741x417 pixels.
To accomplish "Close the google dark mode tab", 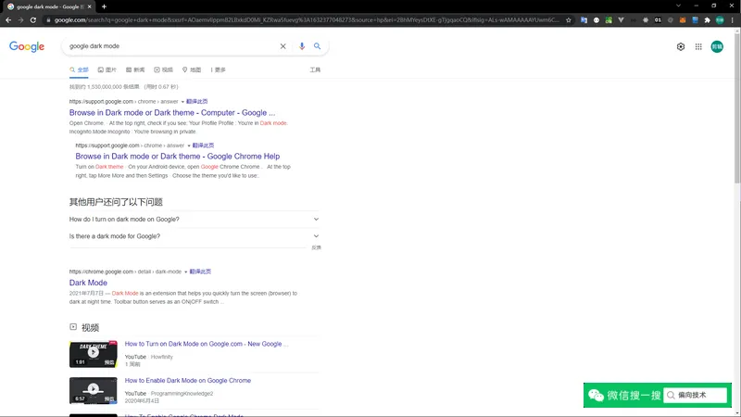I will coord(89,6).
